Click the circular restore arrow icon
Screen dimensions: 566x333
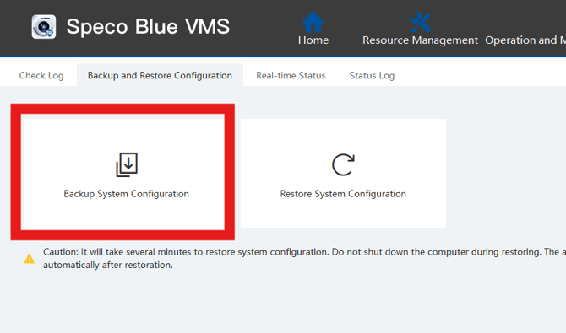click(x=343, y=164)
